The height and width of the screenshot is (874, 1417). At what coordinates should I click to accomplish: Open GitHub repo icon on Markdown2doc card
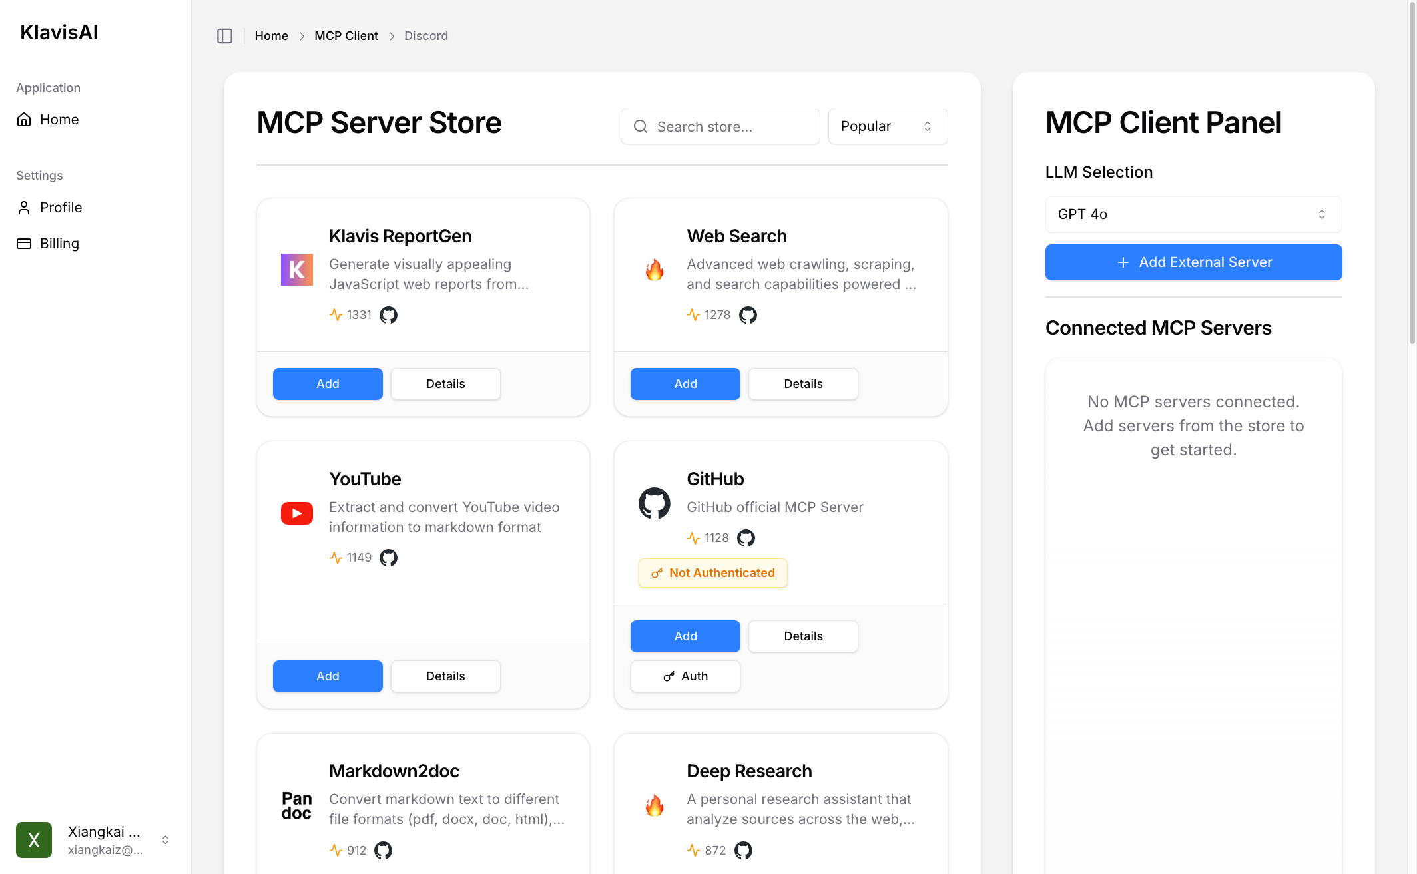click(383, 850)
